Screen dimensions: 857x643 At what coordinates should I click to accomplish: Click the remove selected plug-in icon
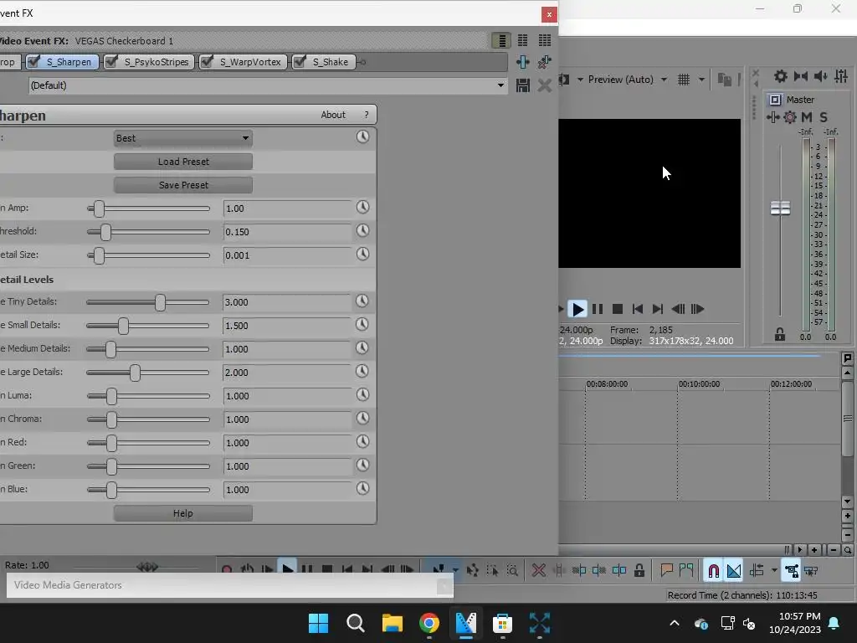pos(544,62)
